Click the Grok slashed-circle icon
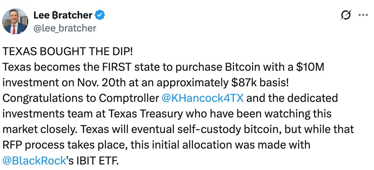The image size is (374, 170). (346, 16)
